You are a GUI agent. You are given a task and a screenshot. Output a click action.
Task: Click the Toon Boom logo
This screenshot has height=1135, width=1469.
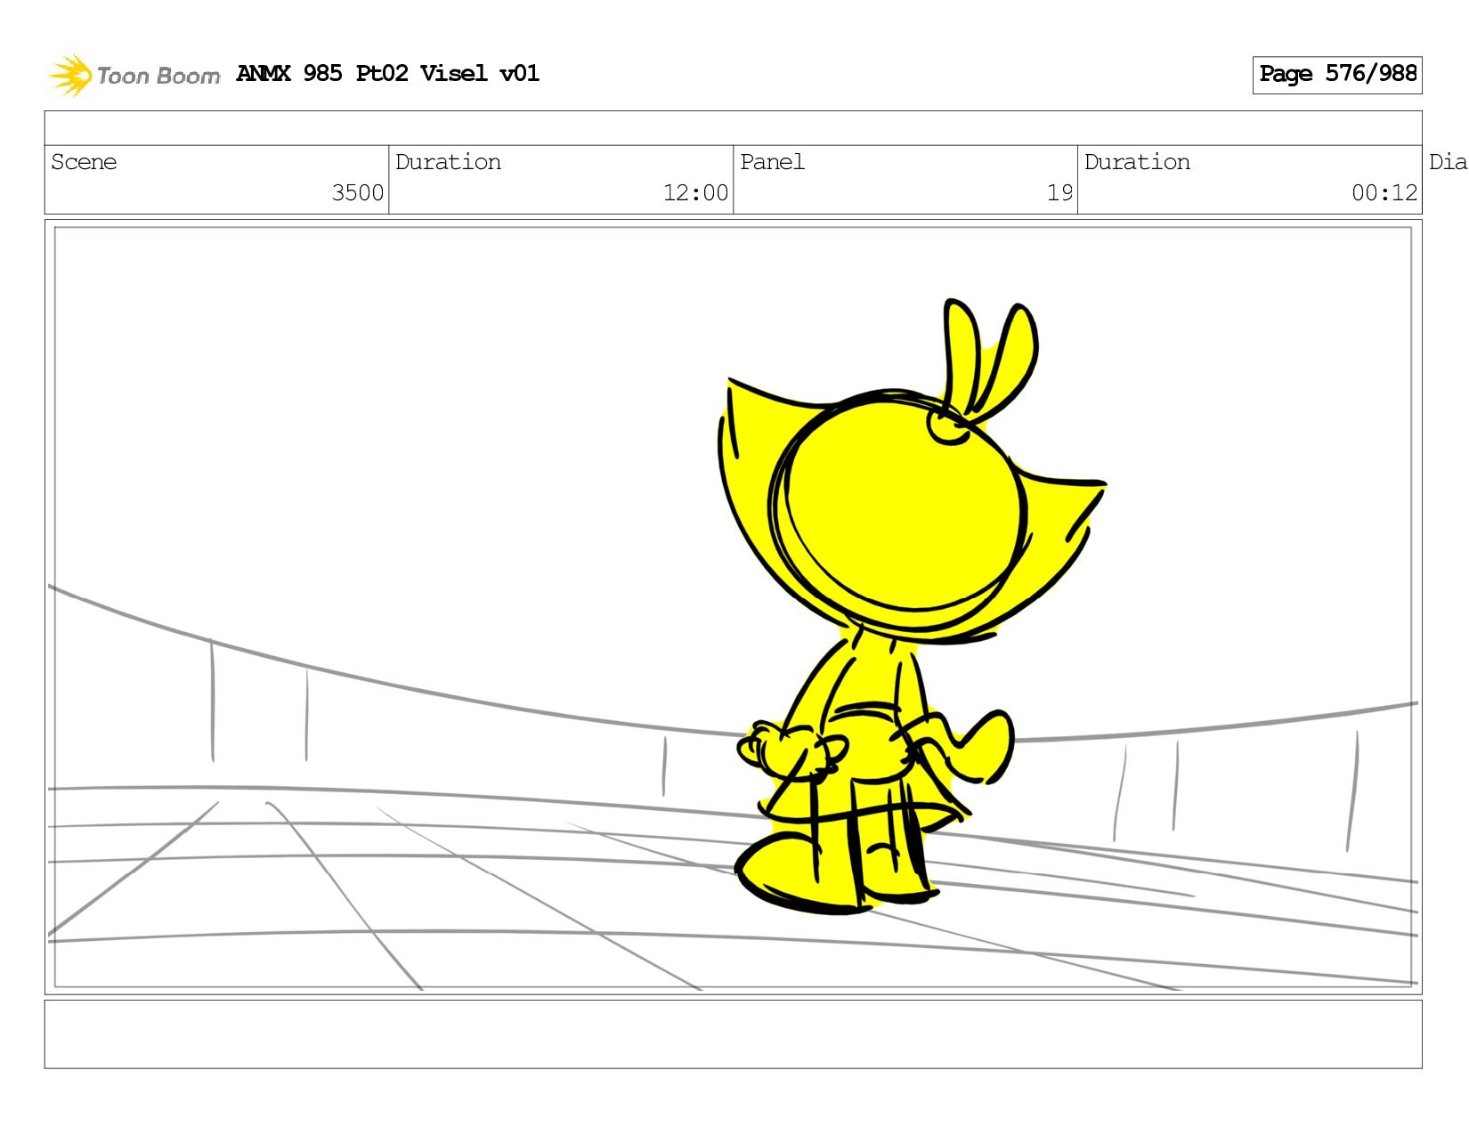point(134,75)
